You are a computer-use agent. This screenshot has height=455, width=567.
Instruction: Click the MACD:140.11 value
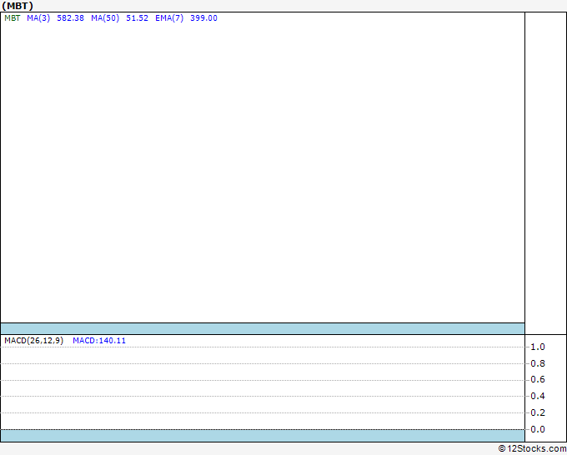point(99,341)
